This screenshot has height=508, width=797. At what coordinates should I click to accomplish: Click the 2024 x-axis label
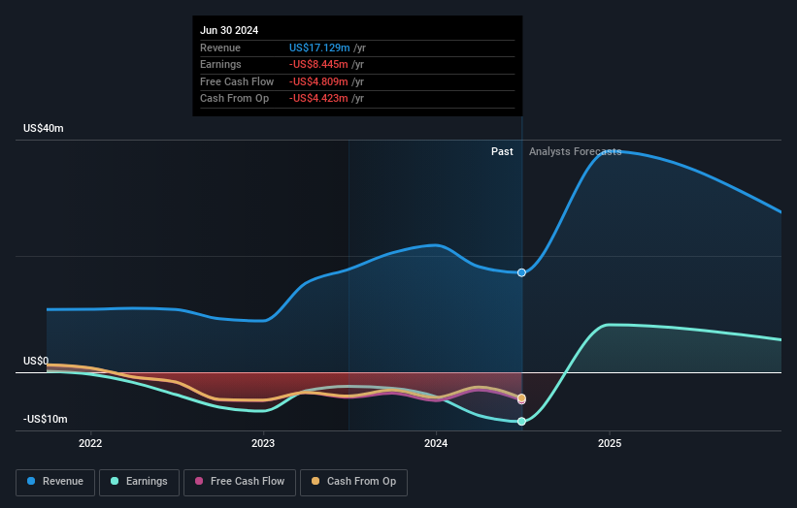click(436, 444)
